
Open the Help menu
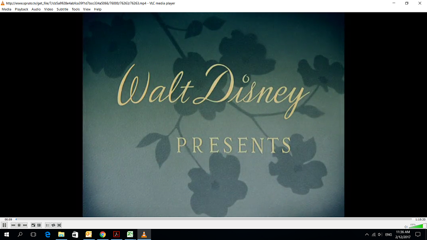coord(98,9)
